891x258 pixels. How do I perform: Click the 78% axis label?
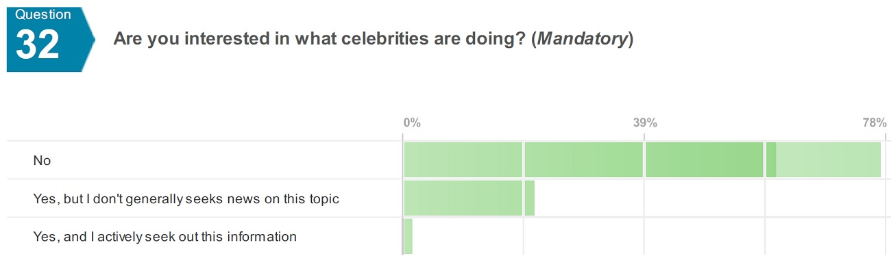coord(875,123)
